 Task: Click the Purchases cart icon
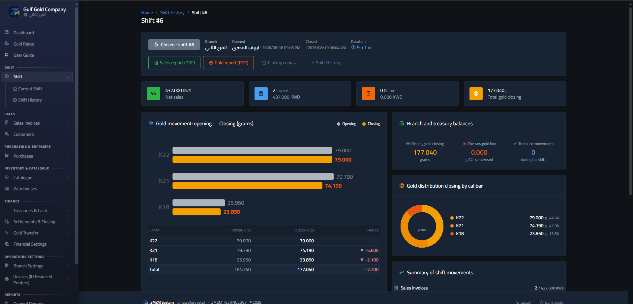click(x=7, y=156)
